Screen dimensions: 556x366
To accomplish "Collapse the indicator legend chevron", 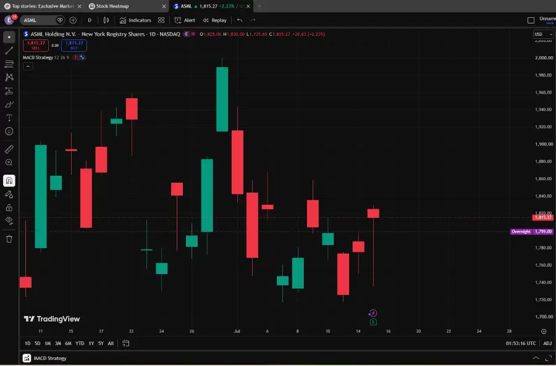I will click(28, 66).
